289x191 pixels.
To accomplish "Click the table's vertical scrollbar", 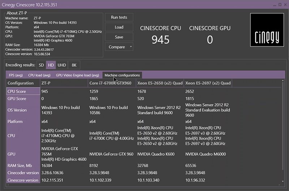I will point(283,126).
